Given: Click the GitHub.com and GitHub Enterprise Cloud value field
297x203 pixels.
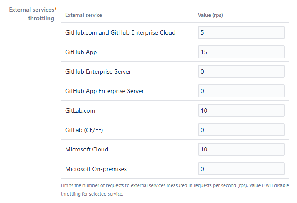Looking at the screenshot, I should point(241,32).
